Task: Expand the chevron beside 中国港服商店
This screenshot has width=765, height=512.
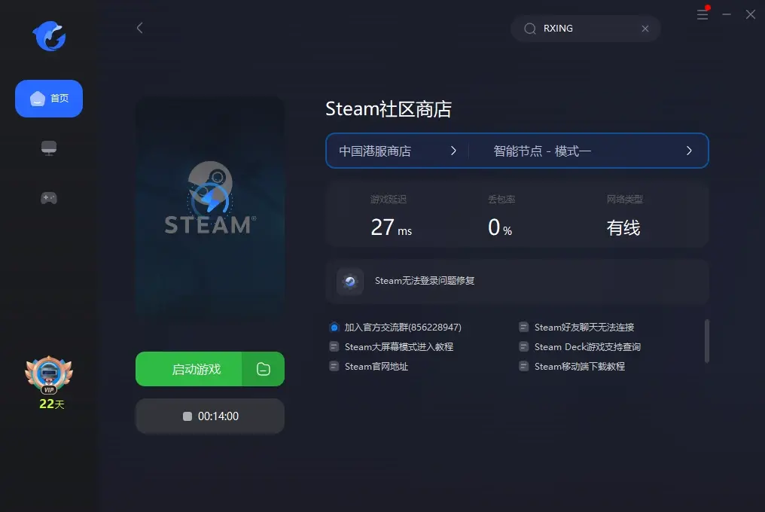Action: pyautogui.click(x=453, y=151)
